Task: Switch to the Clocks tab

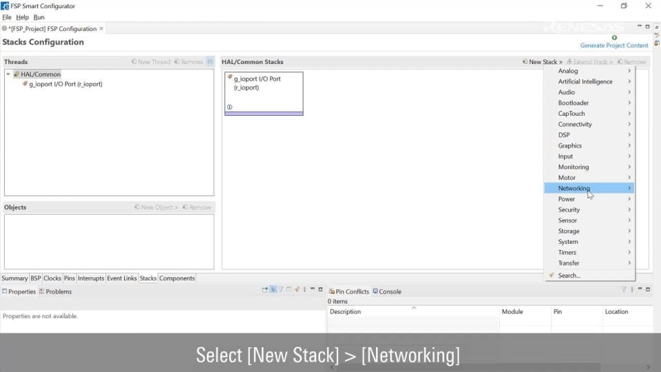Action: 52,278
